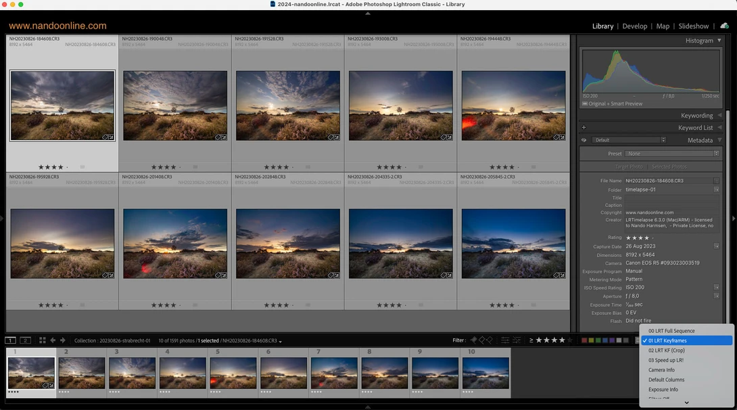Open filmstrip source filename dropdown arrow
Image resolution: width=737 pixels, height=410 pixels.
[280, 342]
